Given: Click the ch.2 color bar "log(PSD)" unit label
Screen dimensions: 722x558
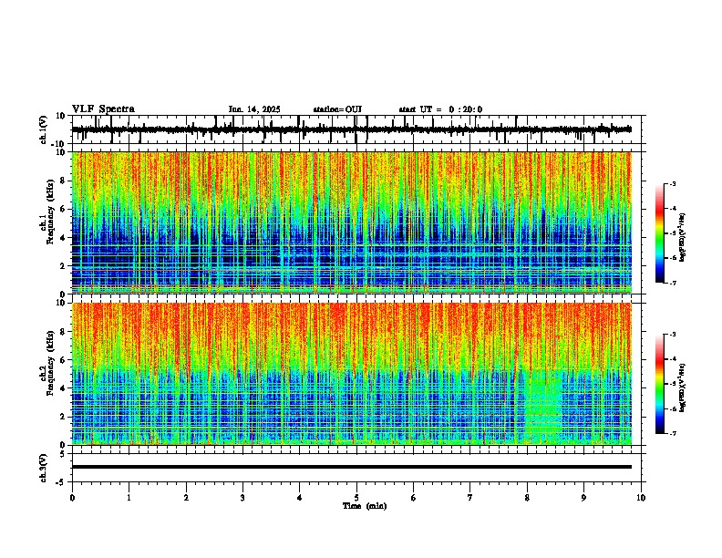Looking at the screenshot, I should pyautogui.click(x=683, y=387).
